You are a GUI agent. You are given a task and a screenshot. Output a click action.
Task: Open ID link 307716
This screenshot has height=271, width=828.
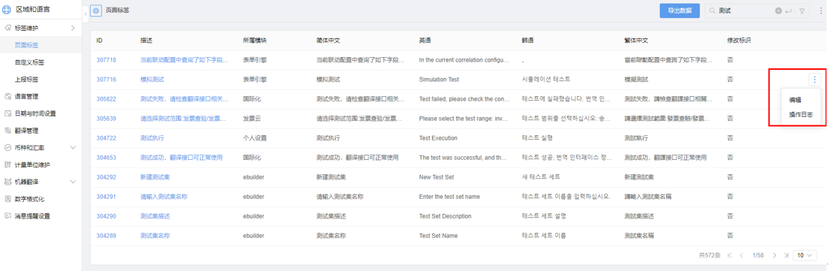click(106, 80)
